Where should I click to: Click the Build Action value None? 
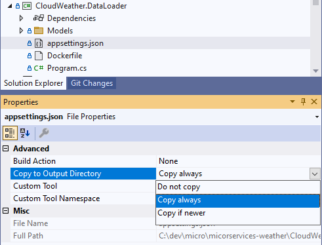pyautogui.click(x=169, y=161)
